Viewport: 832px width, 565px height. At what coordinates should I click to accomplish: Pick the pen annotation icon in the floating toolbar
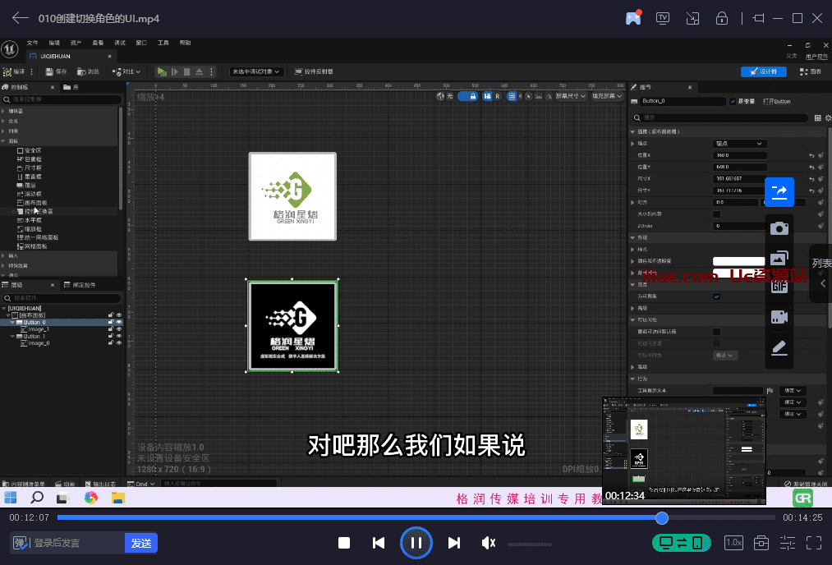[779, 348]
